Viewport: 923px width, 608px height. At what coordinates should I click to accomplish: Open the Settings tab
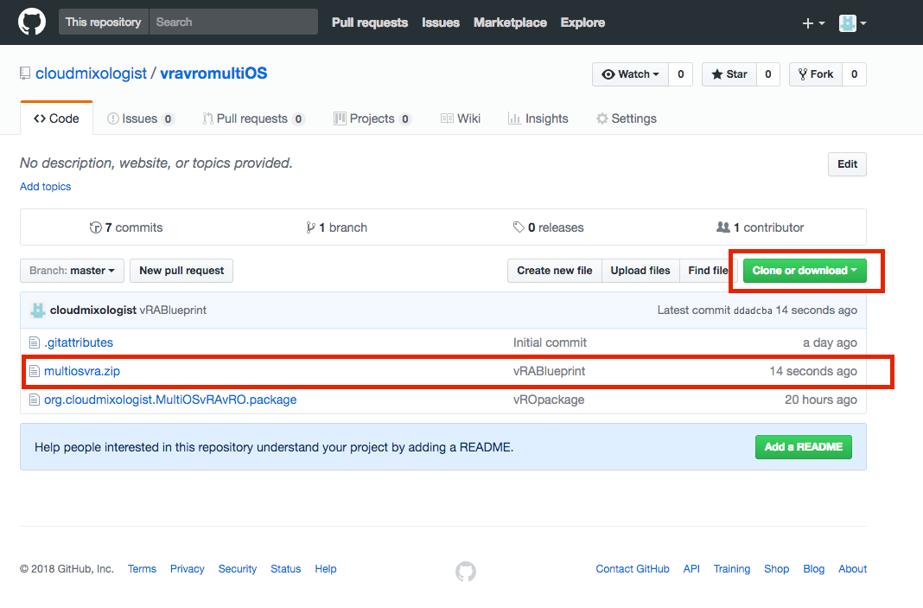click(x=627, y=118)
